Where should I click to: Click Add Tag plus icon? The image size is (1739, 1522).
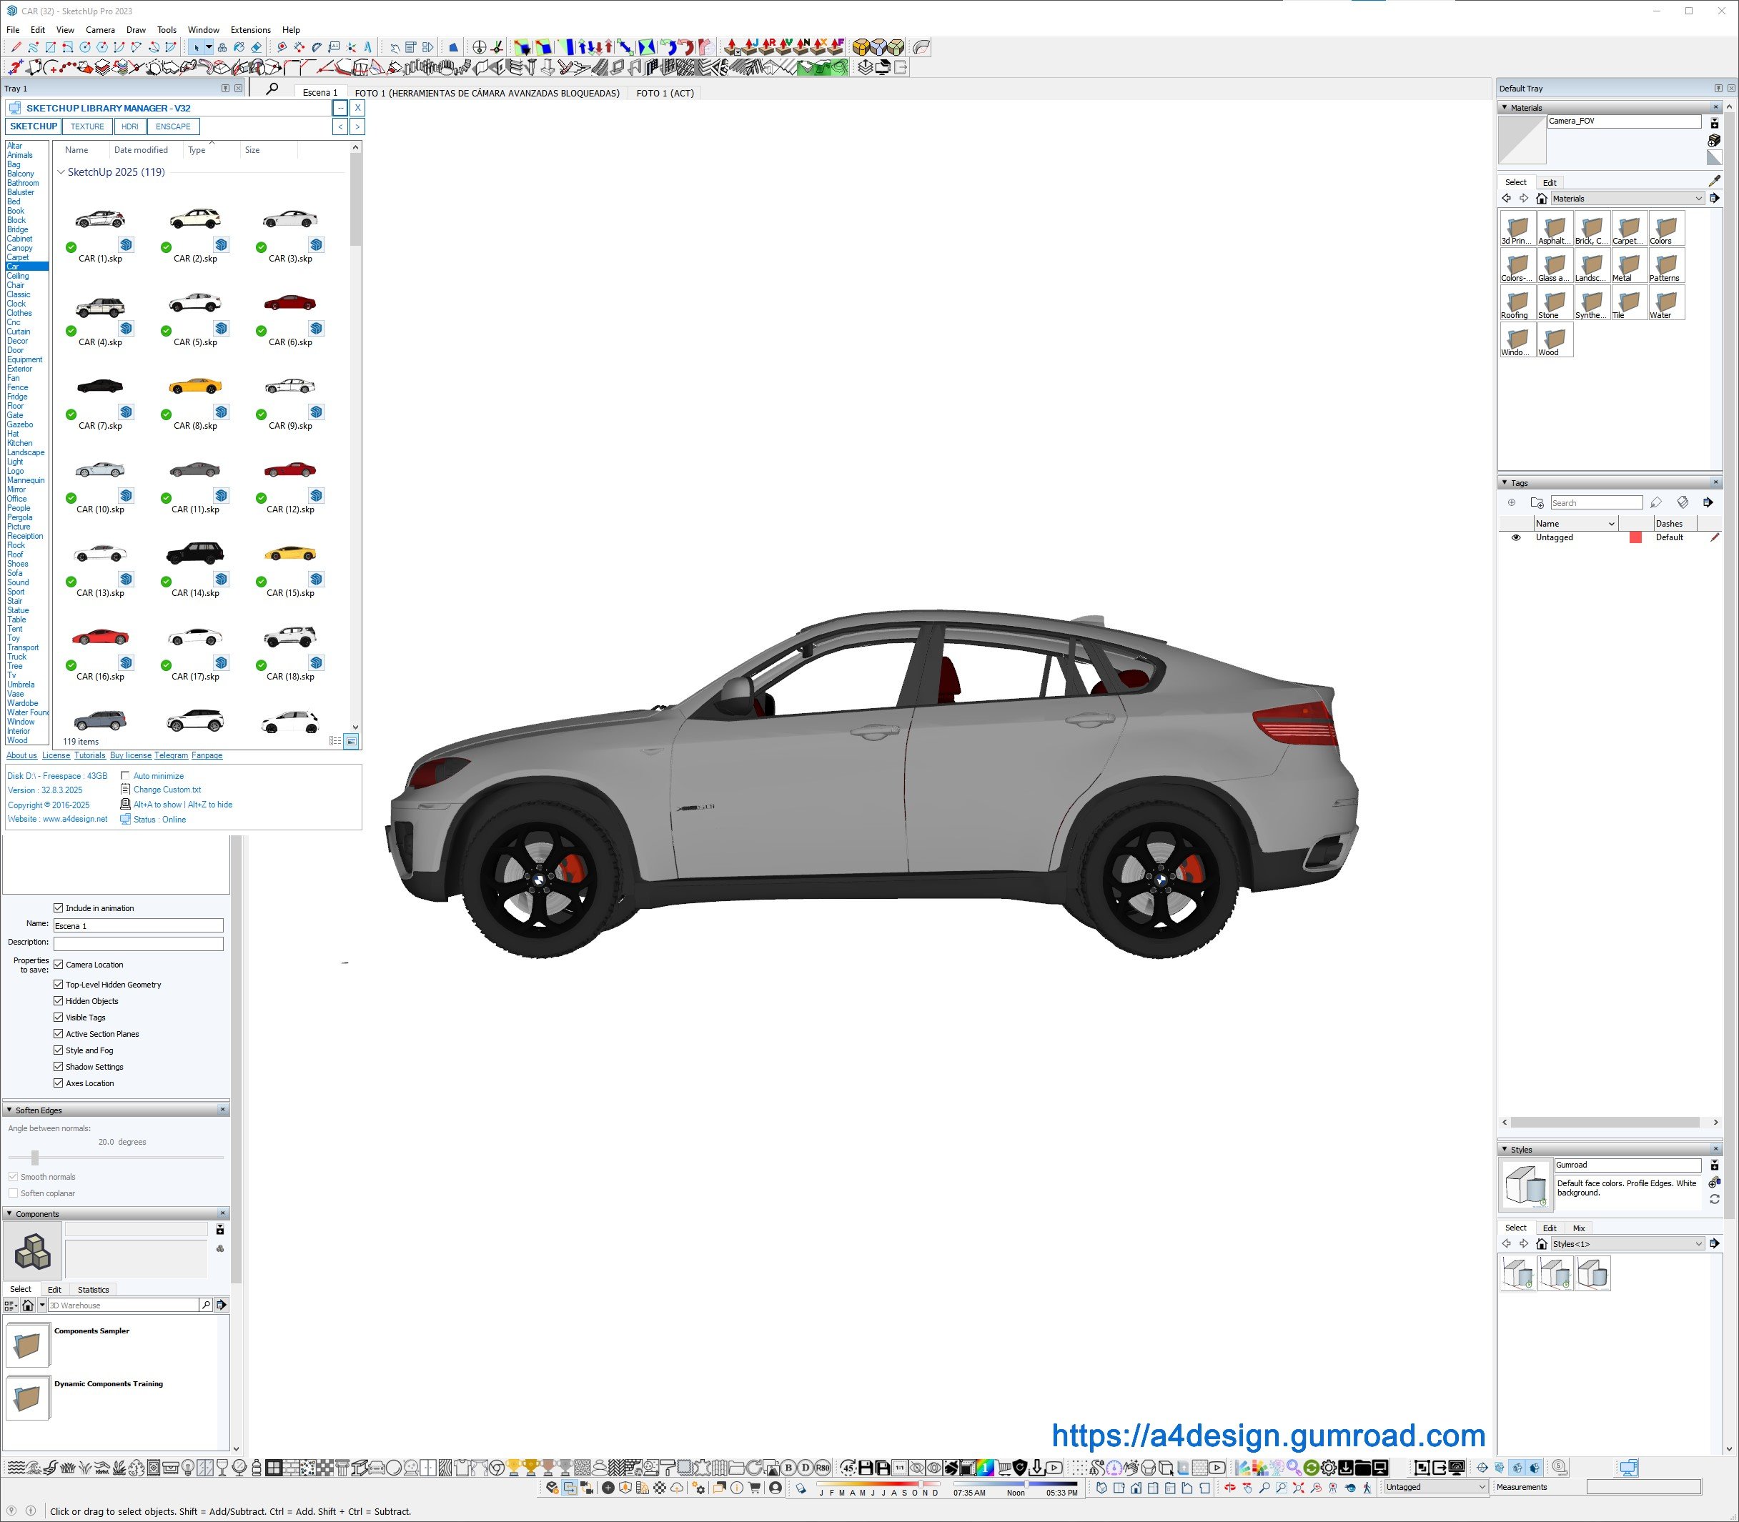coord(1511,503)
